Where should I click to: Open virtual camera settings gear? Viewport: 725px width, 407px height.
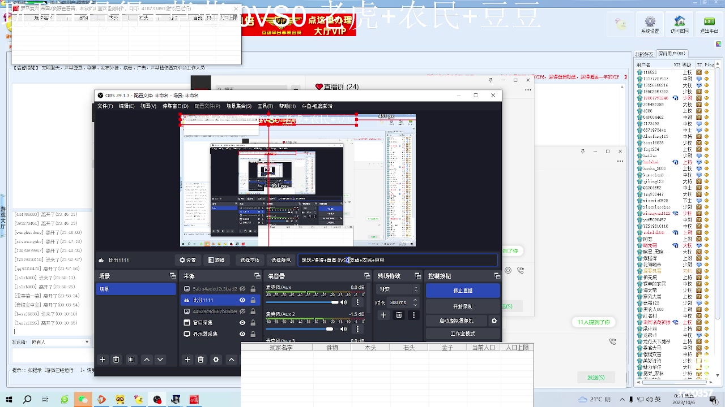point(494,321)
